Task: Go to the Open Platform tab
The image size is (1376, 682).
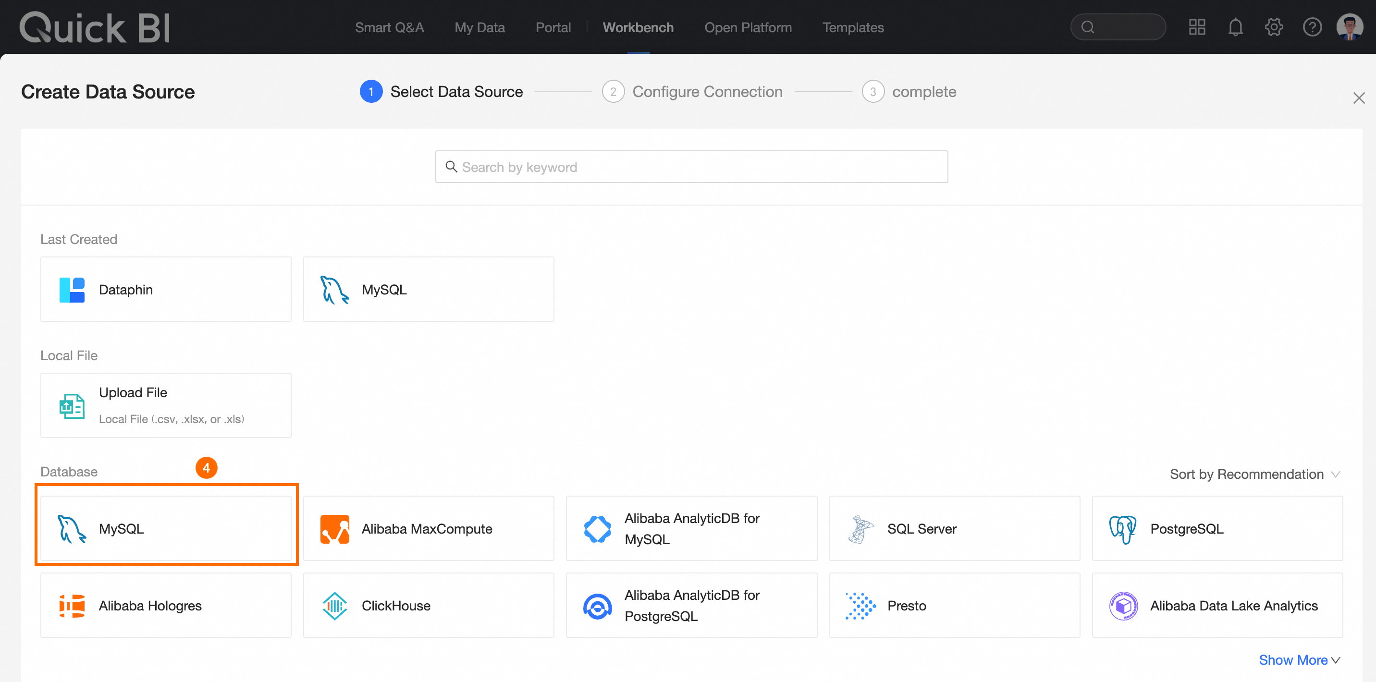Action: [x=747, y=27]
